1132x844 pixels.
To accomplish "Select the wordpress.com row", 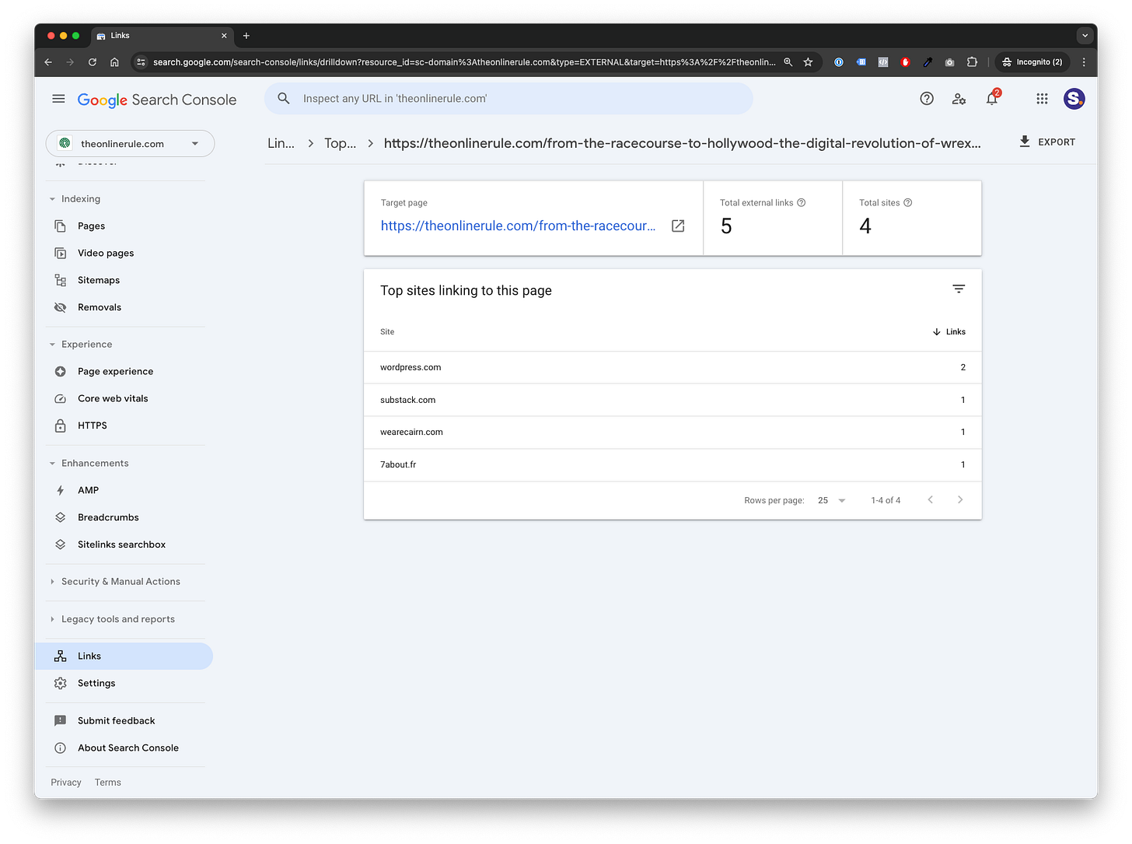I will 673,367.
